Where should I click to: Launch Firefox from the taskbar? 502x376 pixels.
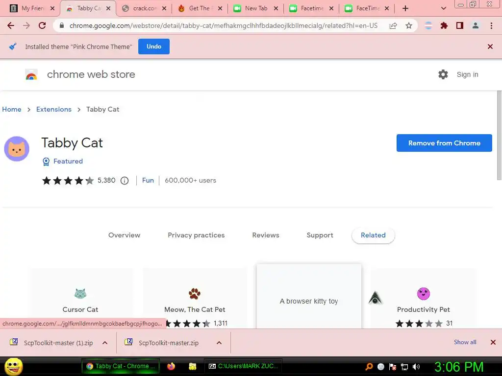(171, 366)
